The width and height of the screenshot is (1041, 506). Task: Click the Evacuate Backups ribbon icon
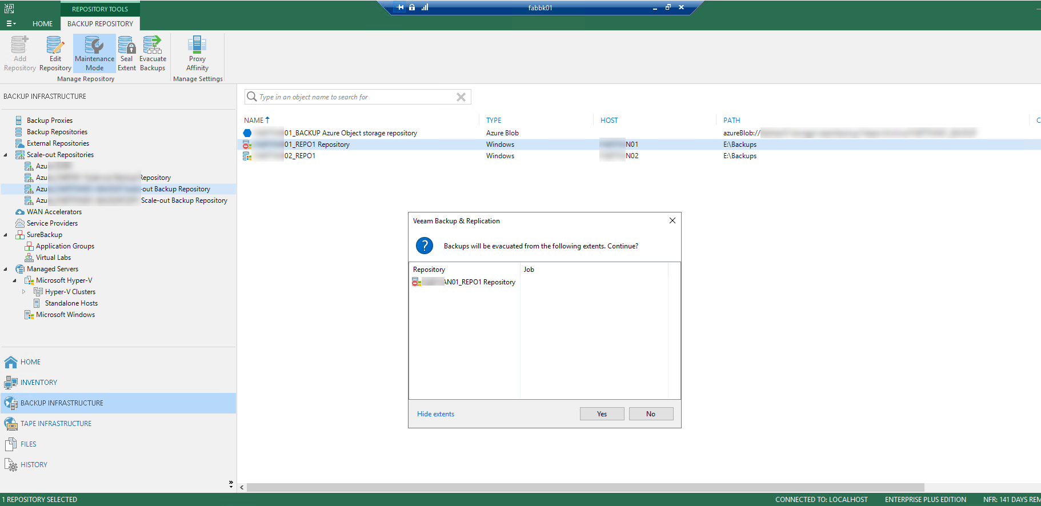[x=153, y=54]
